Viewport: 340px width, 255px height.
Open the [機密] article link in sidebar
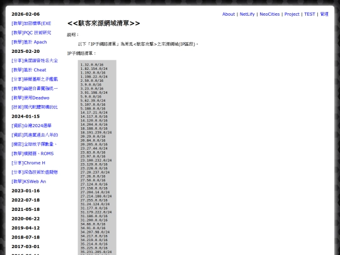[x=34, y=144]
